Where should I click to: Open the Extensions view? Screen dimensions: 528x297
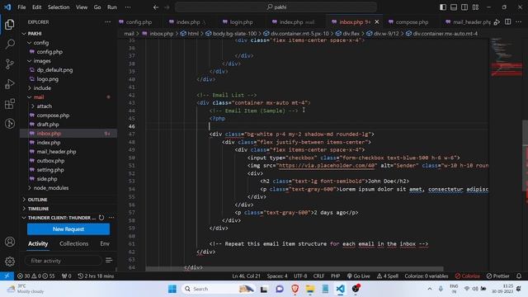click(10, 104)
